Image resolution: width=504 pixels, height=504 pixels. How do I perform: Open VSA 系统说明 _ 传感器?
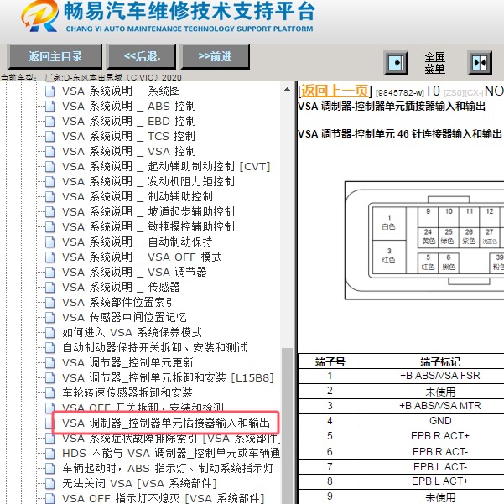pos(121,288)
